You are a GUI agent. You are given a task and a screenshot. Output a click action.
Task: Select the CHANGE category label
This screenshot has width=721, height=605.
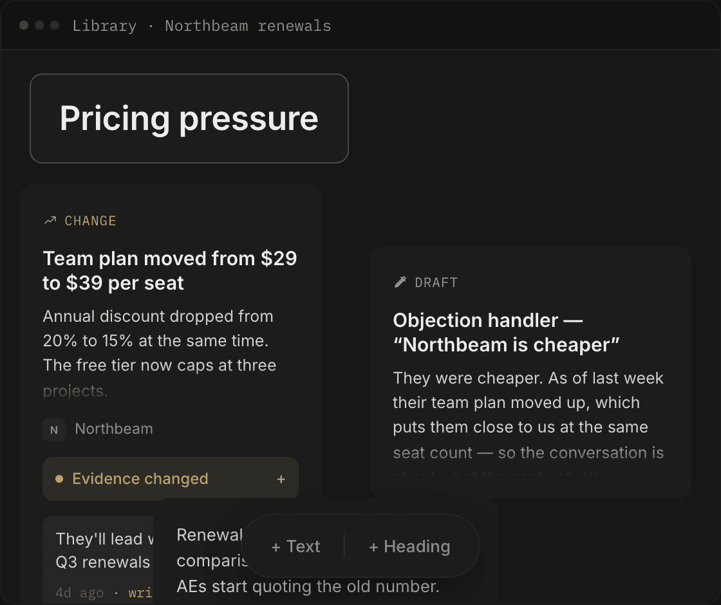coord(90,221)
